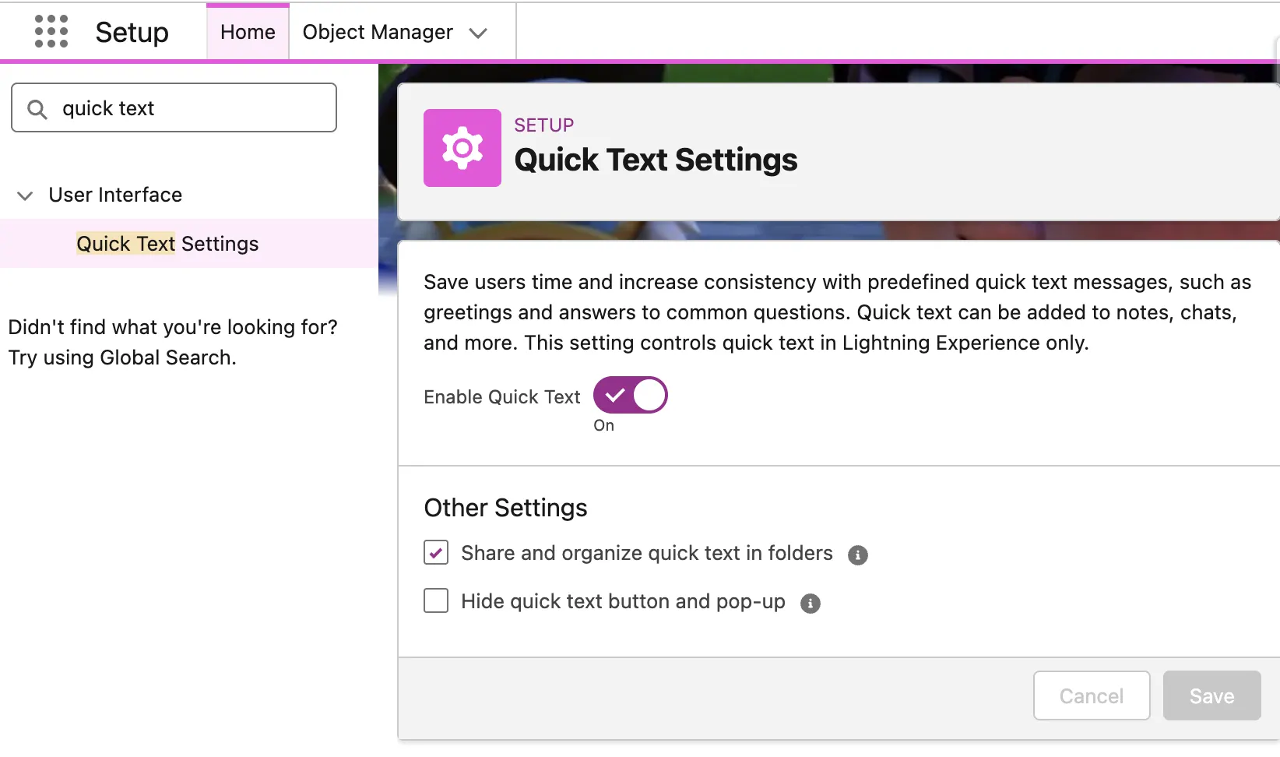
Task: Open the App Launcher dots icon
Action: (51, 32)
